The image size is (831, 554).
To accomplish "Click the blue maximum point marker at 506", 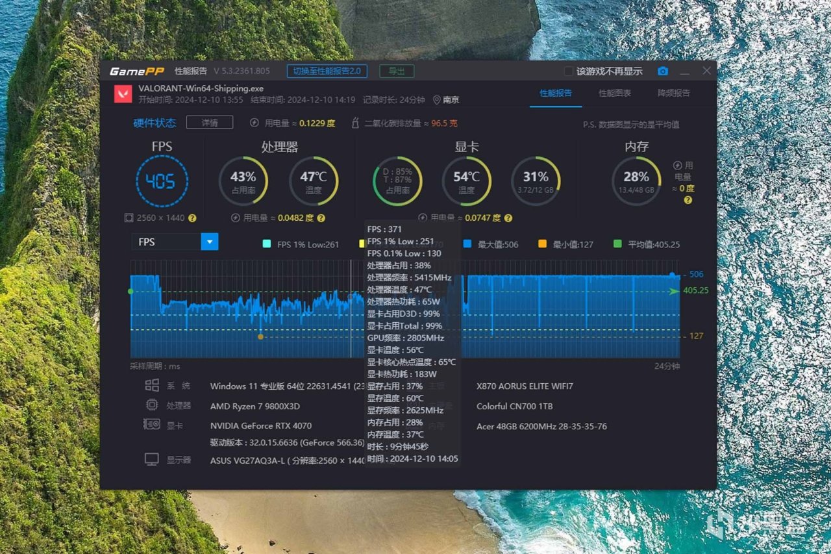I will pos(672,275).
